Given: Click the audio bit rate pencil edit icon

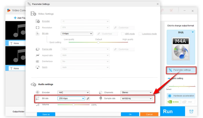Looking at the screenshot, I should tap(88, 99).
